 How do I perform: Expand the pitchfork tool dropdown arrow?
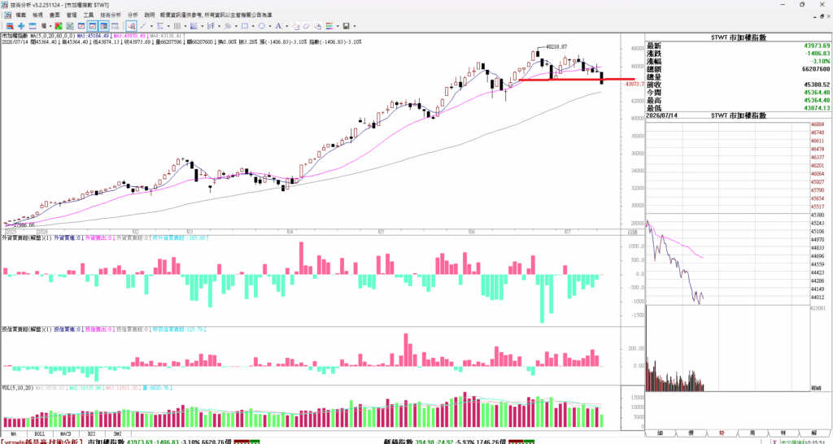click(x=220, y=25)
